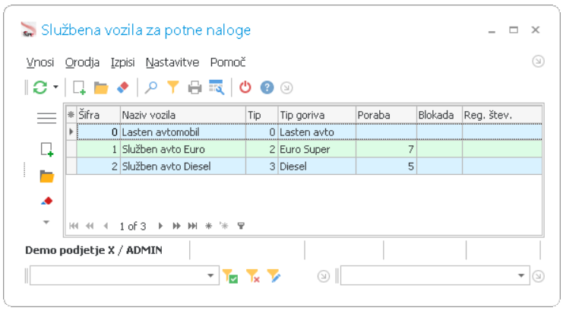Click the sidebar eraser delete icon

tap(47, 201)
